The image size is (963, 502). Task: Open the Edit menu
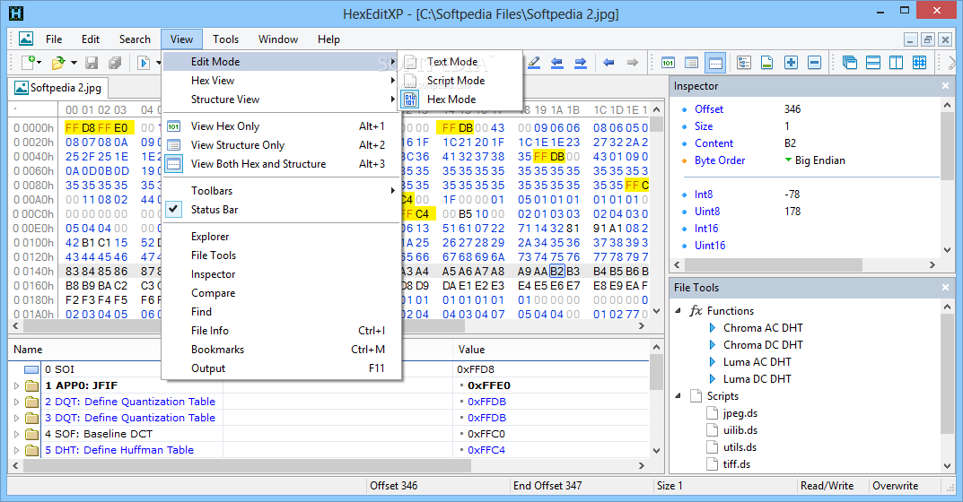[x=91, y=39]
